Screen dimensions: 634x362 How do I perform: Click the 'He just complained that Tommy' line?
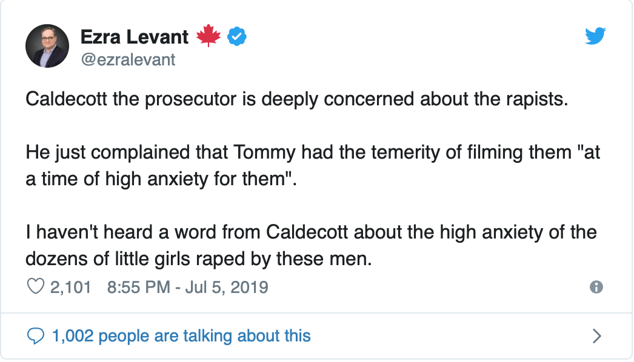tap(313, 153)
